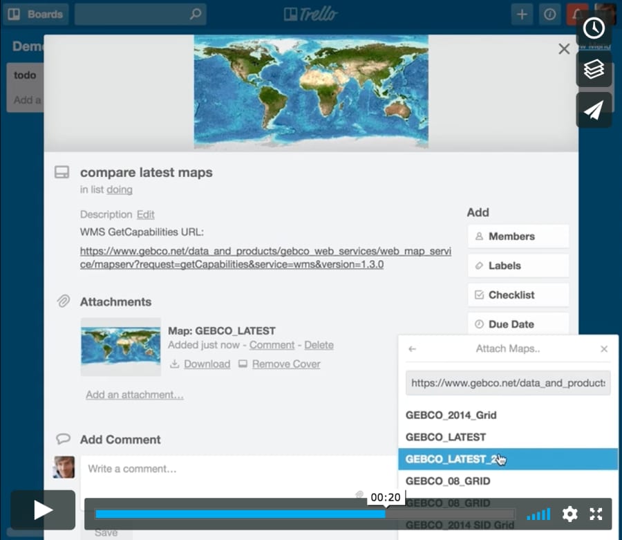Click the card stack icon on the right edge
Image resolution: width=622 pixels, height=540 pixels.
pos(594,68)
